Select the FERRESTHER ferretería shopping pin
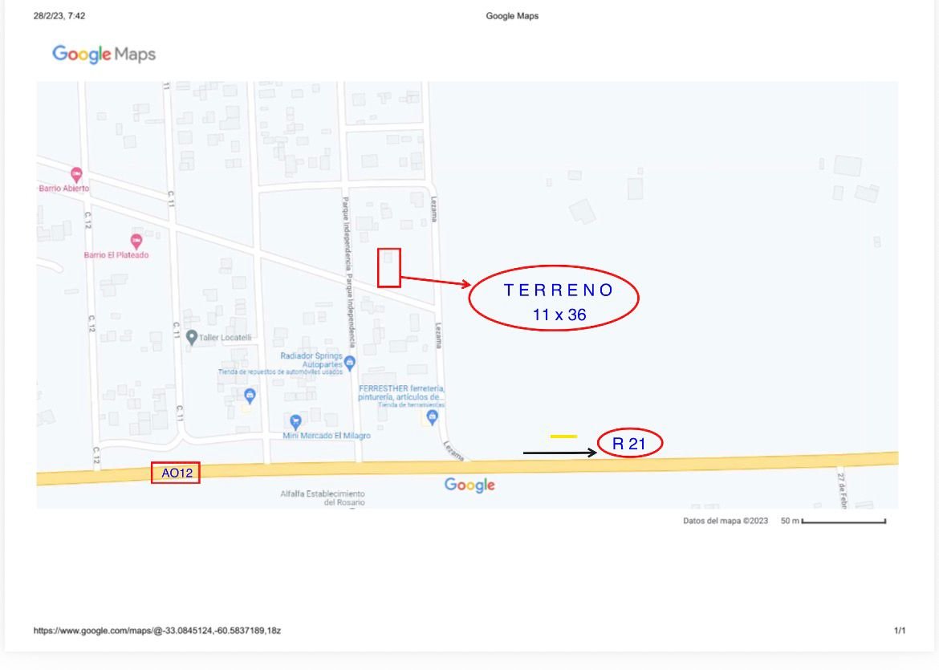Image resolution: width=939 pixels, height=670 pixels. coord(433,417)
